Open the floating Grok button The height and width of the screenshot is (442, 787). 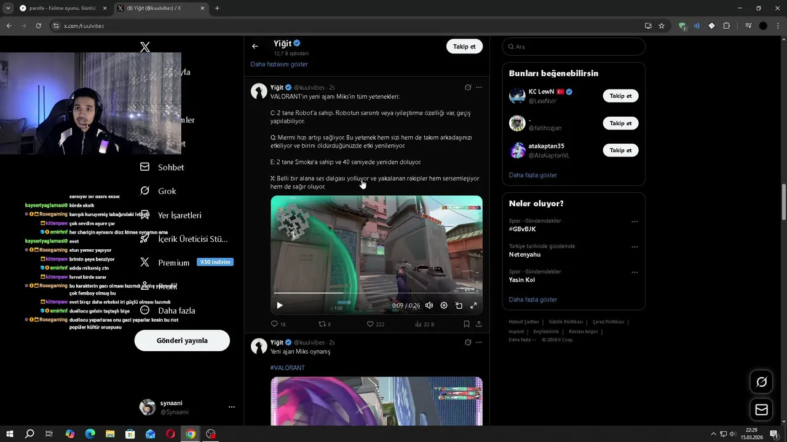point(761,382)
